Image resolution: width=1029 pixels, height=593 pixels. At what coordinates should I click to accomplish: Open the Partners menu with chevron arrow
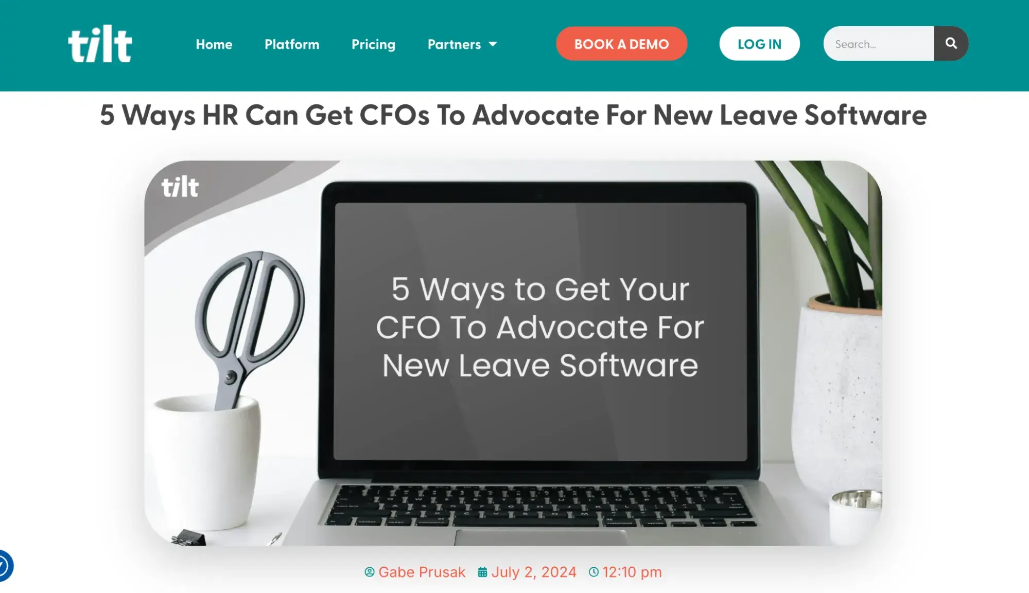(x=462, y=44)
